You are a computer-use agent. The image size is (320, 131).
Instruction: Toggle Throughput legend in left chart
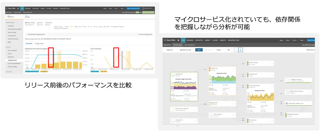pyautogui.click(x=44, y=71)
